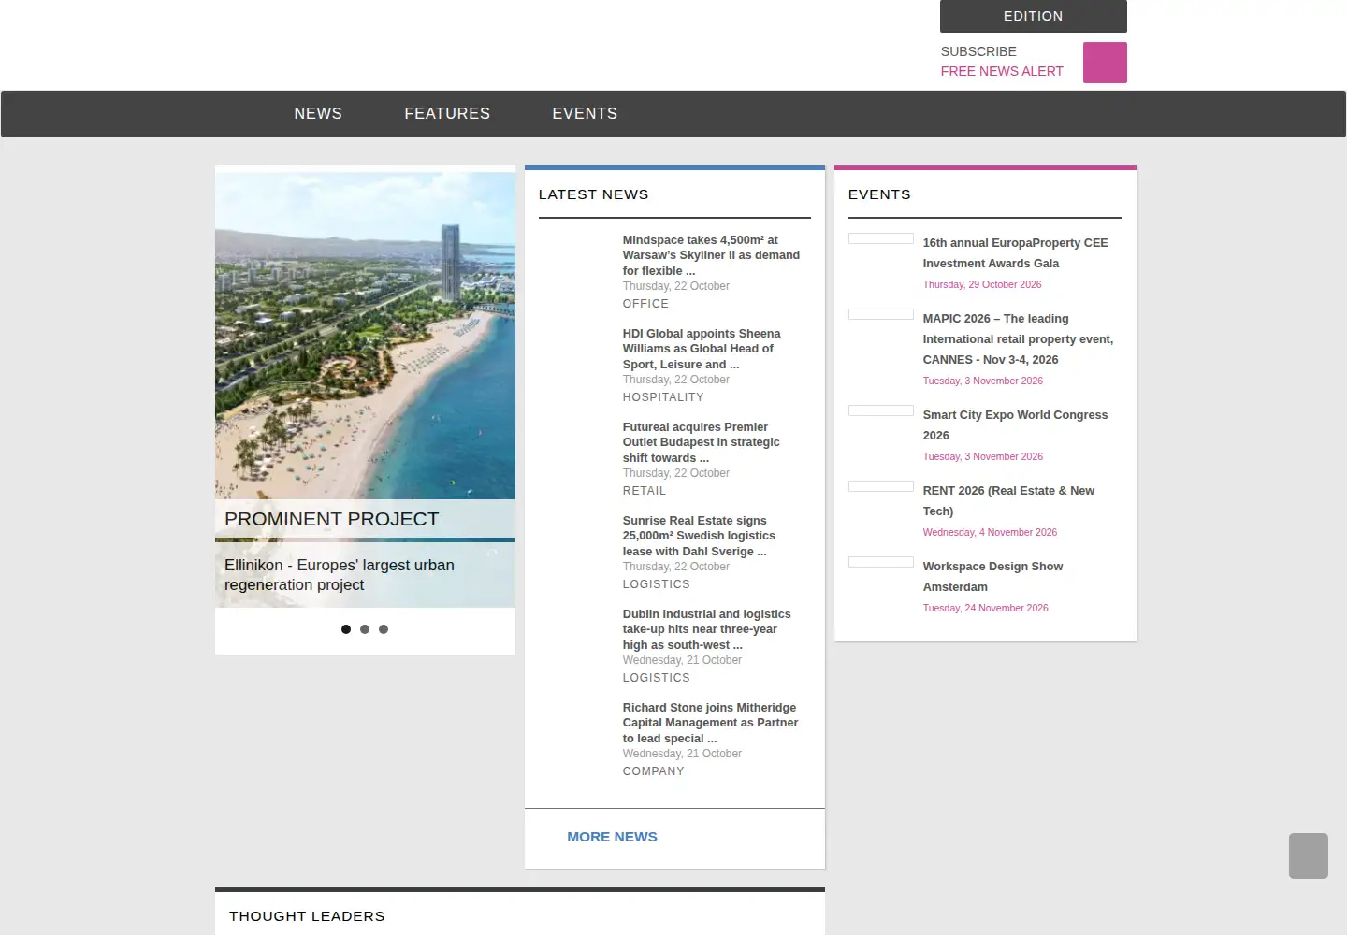Screen dimensions: 1347x935
Task: Select the first carousel dot
Action: [346, 629]
